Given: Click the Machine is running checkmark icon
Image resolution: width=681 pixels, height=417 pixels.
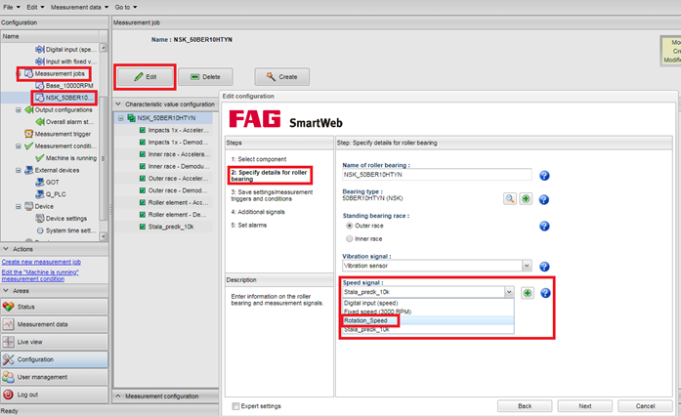Looking at the screenshot, I should pyautogui.click(x=39, y=158).
